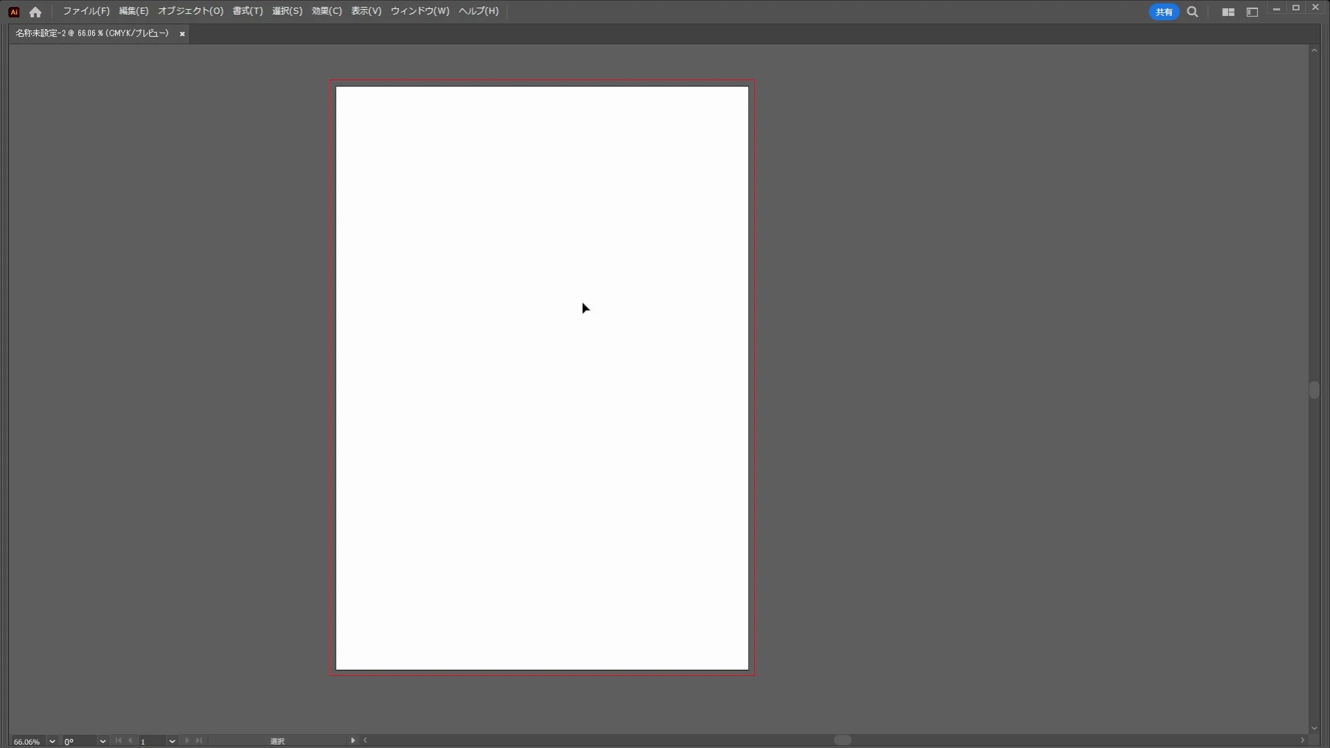Image resolution: width=1330 pixels, height=748 pixels.
Task: Open the arrange documents icon
Action: tap(1228, 12)
